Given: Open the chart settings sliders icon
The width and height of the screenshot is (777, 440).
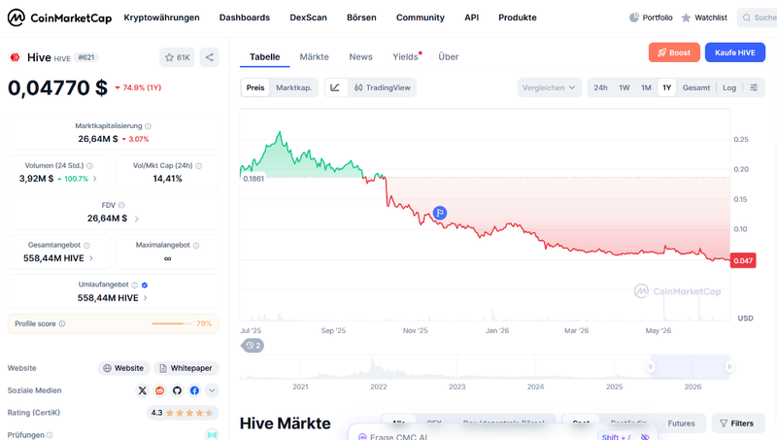Looking at the screenshot, I should [754, 87].
